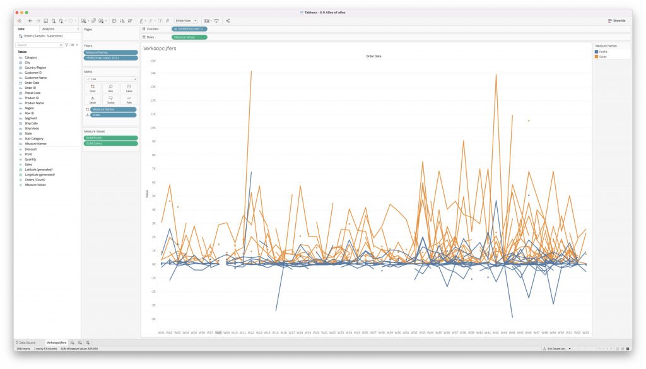Open the Line mark type dropdown

coord(110,79)
